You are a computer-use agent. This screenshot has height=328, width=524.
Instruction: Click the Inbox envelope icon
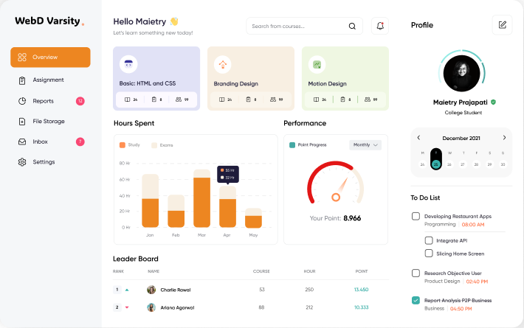pyautogui.click(x=22, y=142)
